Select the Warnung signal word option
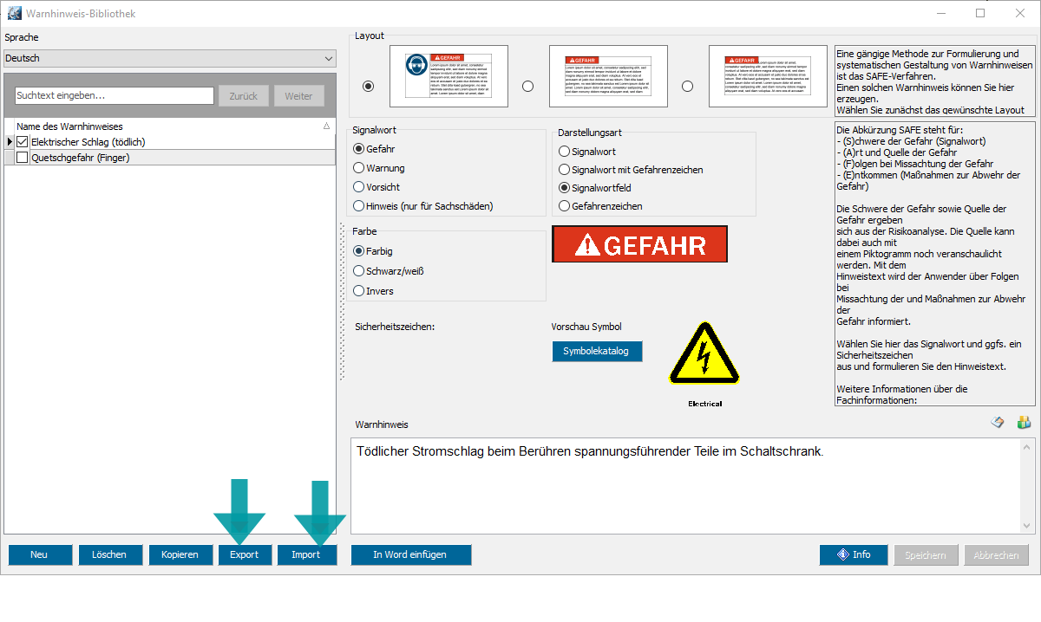The height and width of the screenshot is (622, 1041). [359, 168]
